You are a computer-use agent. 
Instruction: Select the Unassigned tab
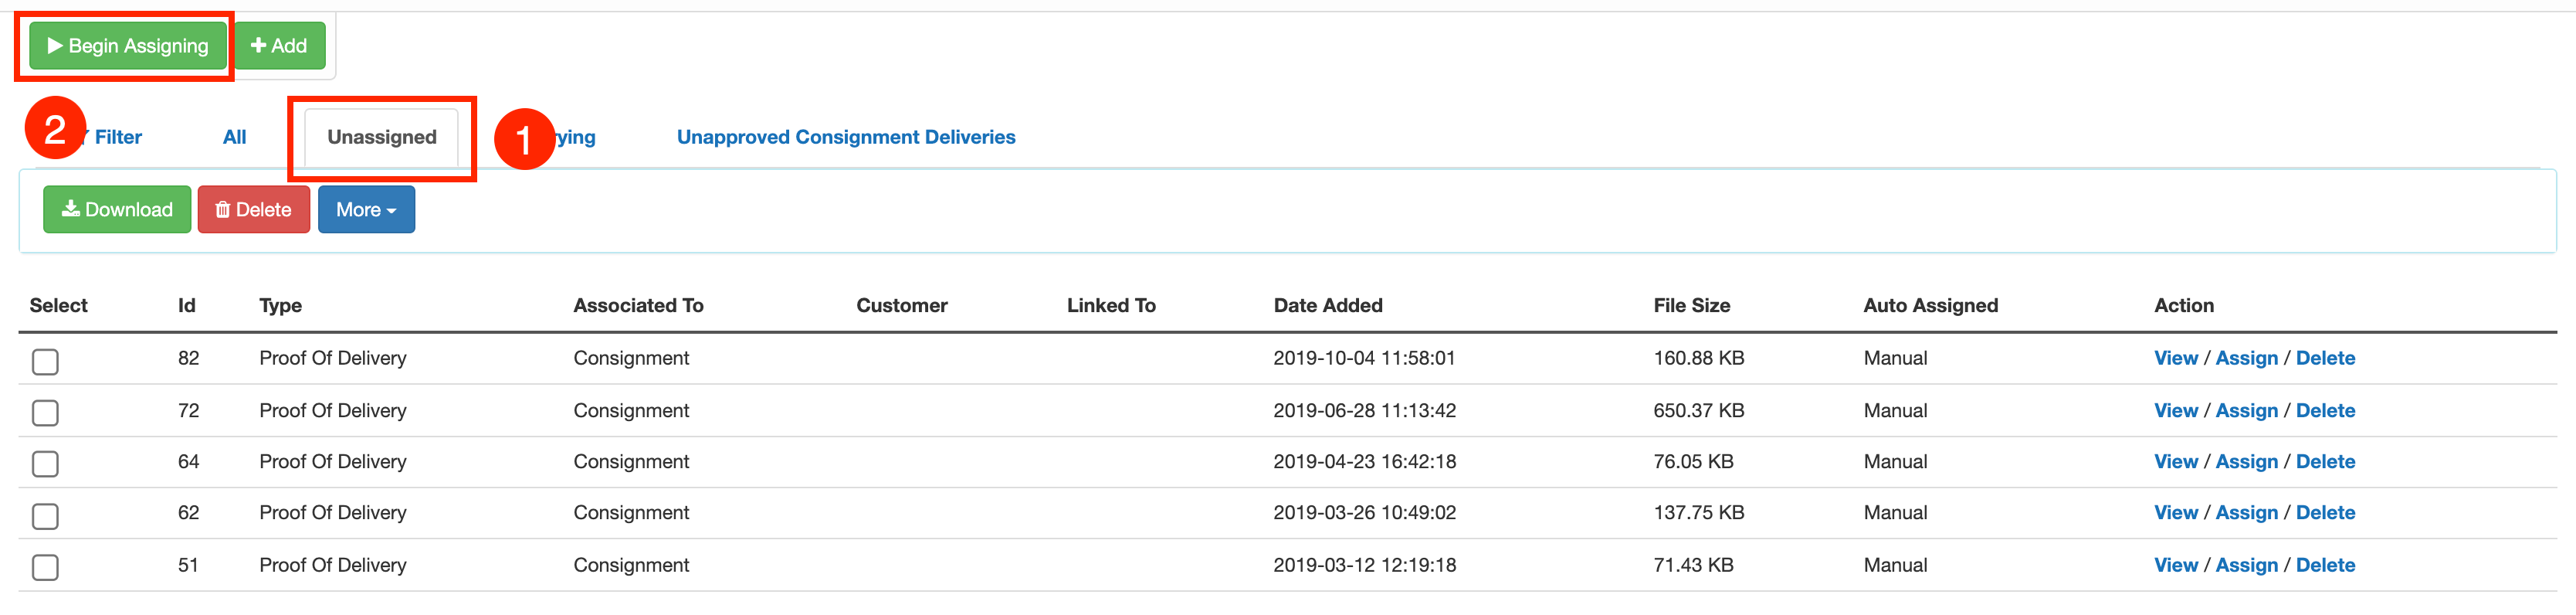point(382,137)
